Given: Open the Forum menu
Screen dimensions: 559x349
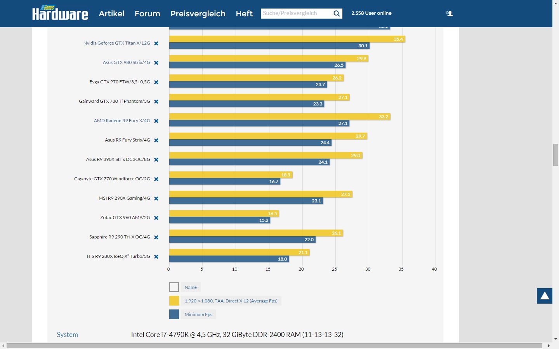Looking at the screenshot, I should (148, 14).
